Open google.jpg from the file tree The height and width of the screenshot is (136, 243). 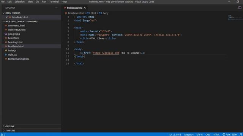tap(14, 34)
